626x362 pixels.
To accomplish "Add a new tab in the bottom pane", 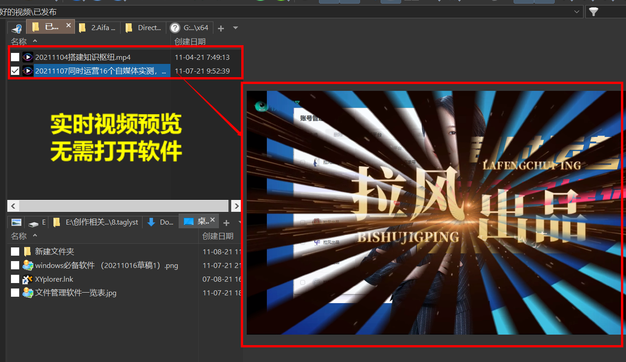I will coord(226,222).
